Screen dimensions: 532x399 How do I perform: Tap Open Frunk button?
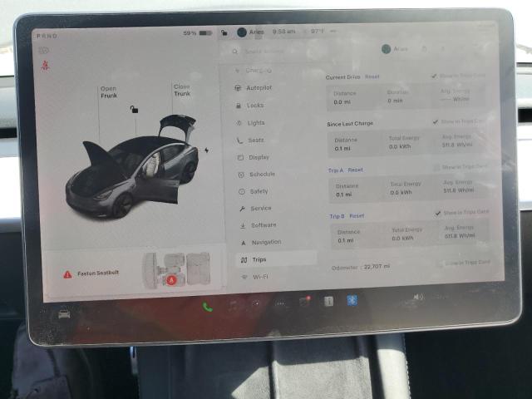(109, 92)
